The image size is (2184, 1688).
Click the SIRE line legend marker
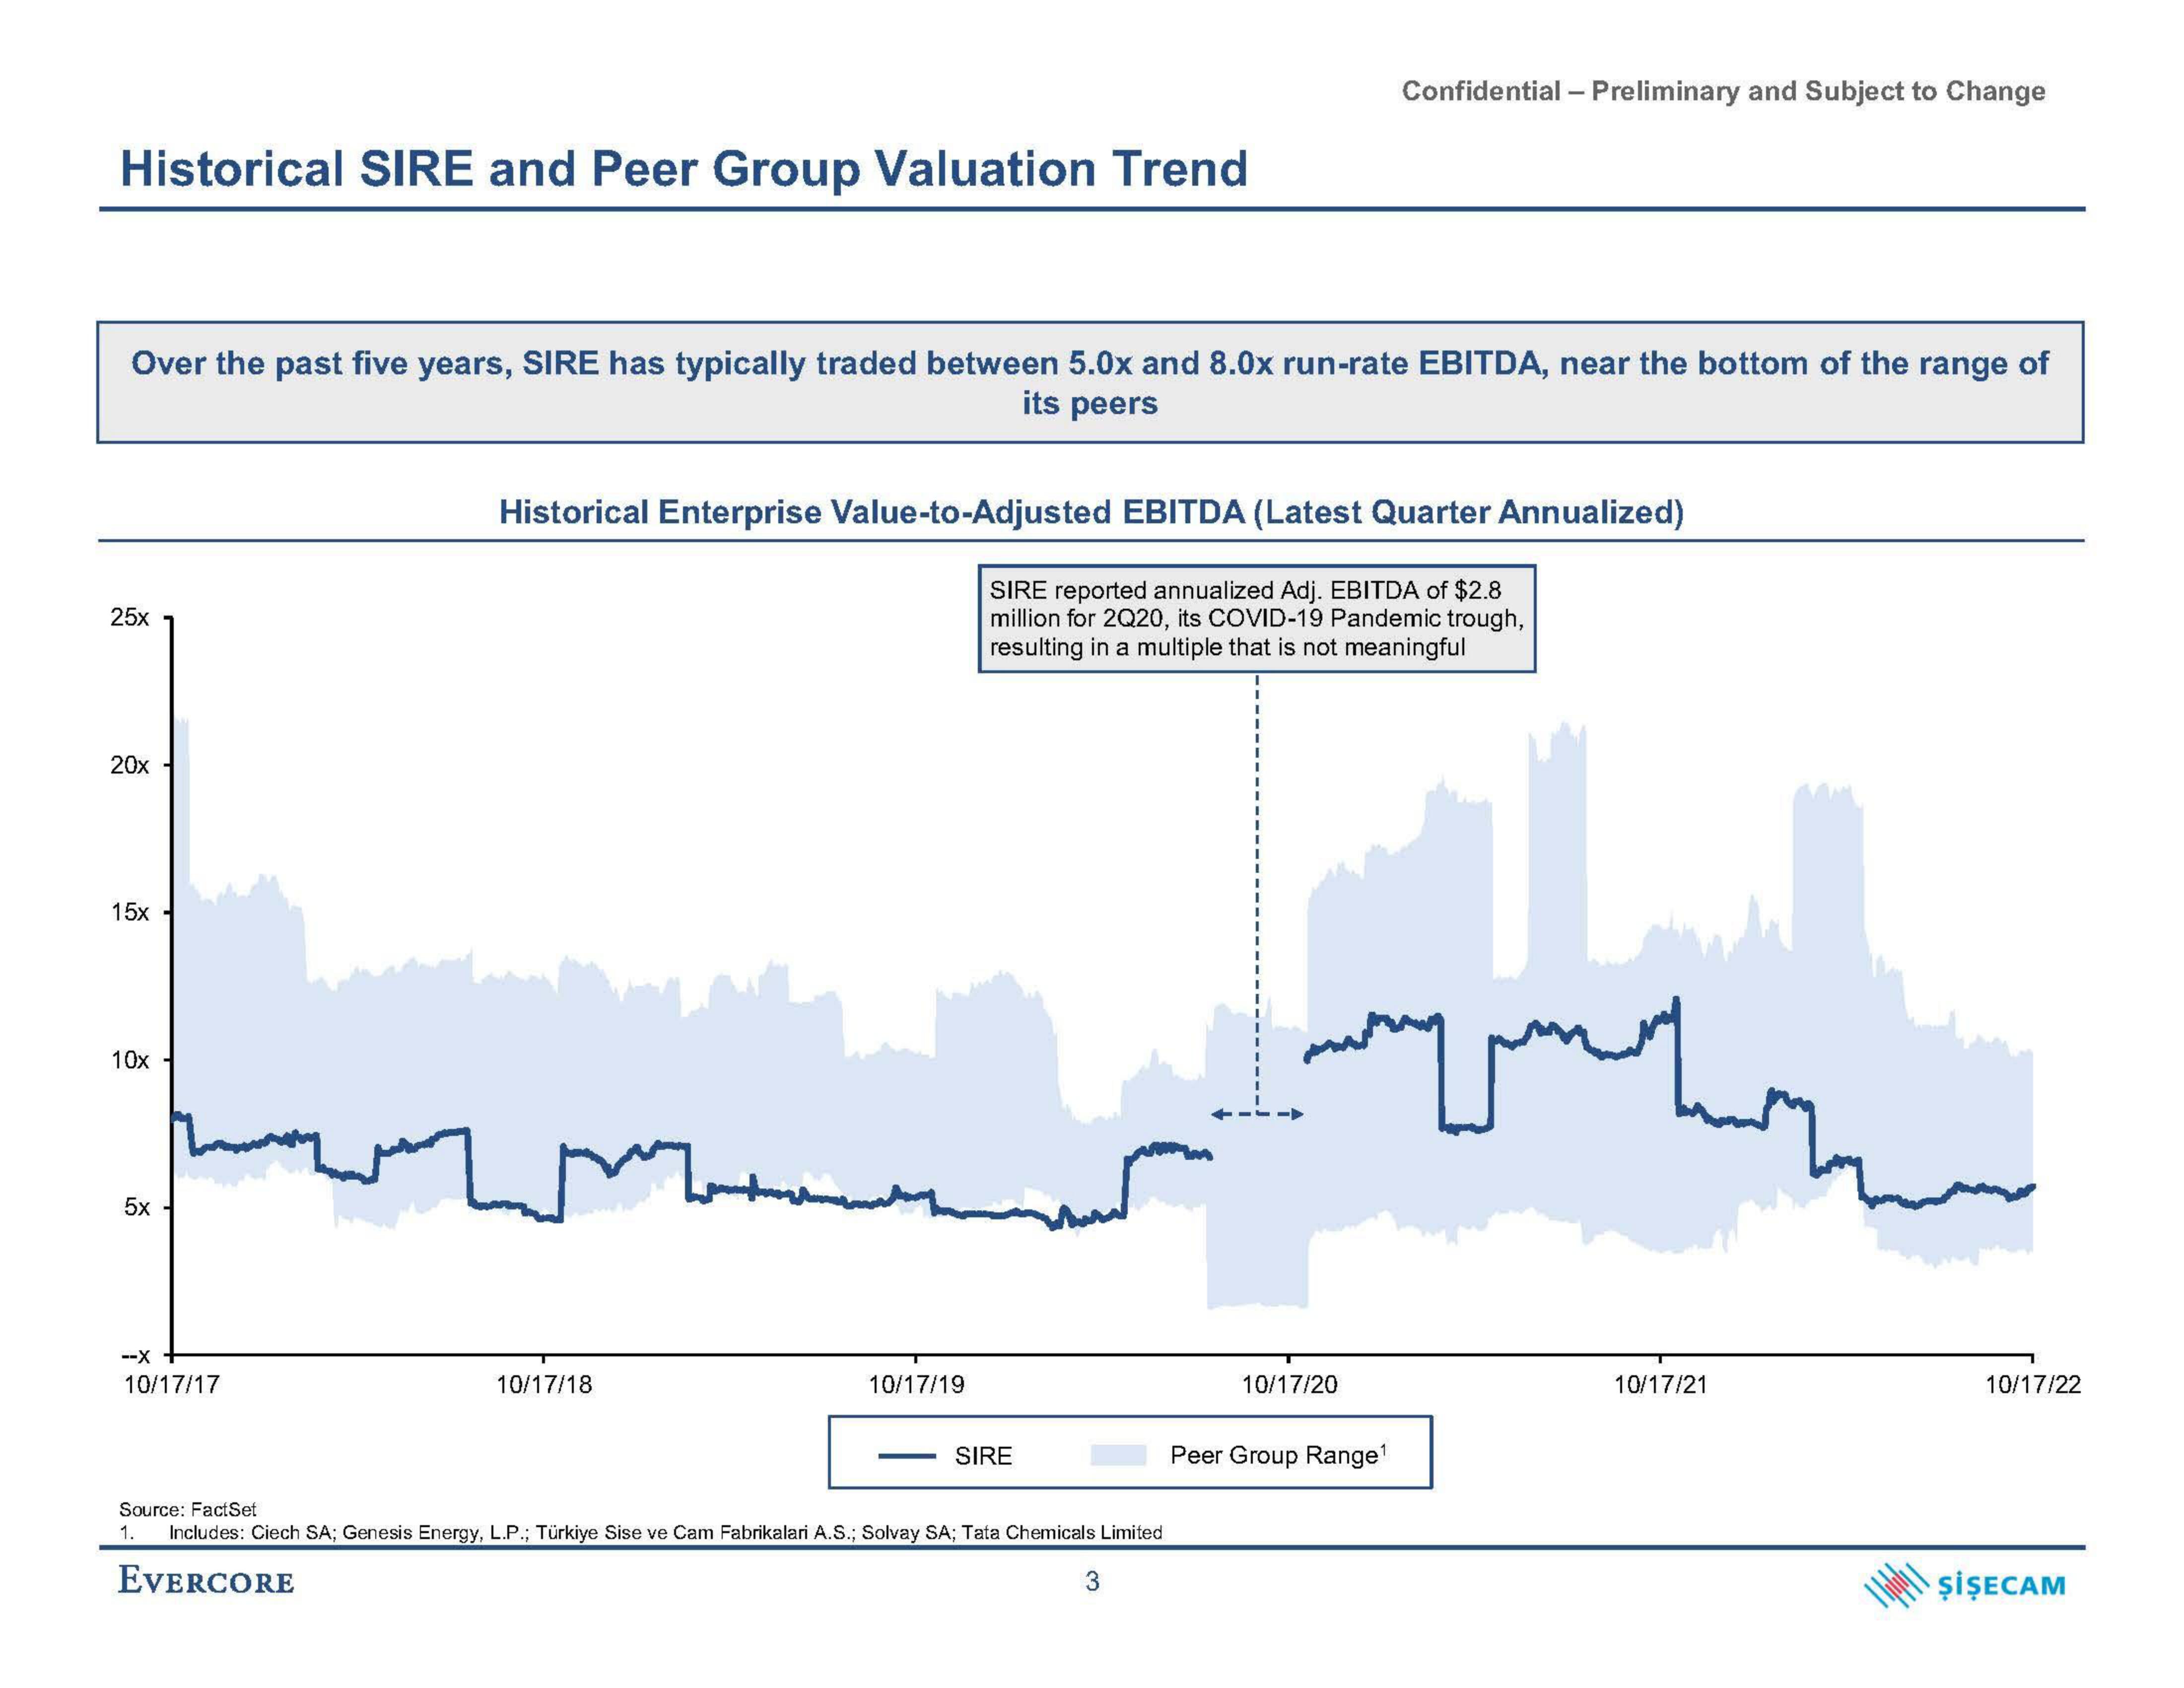907,1456
